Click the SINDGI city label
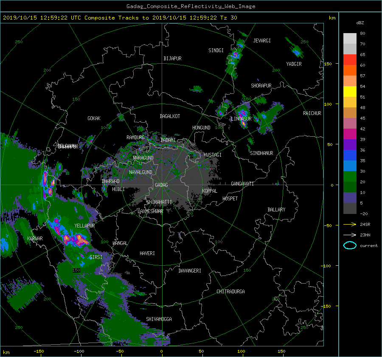This screenshot has width=382, height=357. (x=216, y=51)
